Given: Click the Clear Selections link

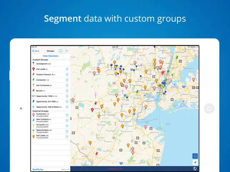Looking at the screenshot, I should click(50, 56).
